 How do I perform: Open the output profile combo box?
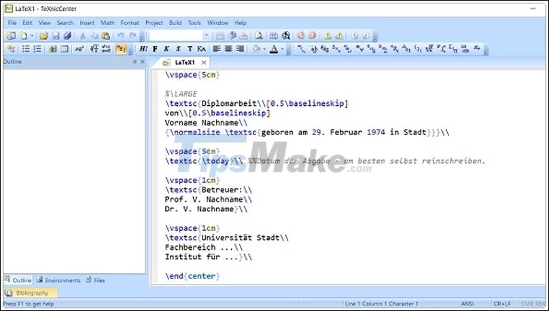coord(179,36)
